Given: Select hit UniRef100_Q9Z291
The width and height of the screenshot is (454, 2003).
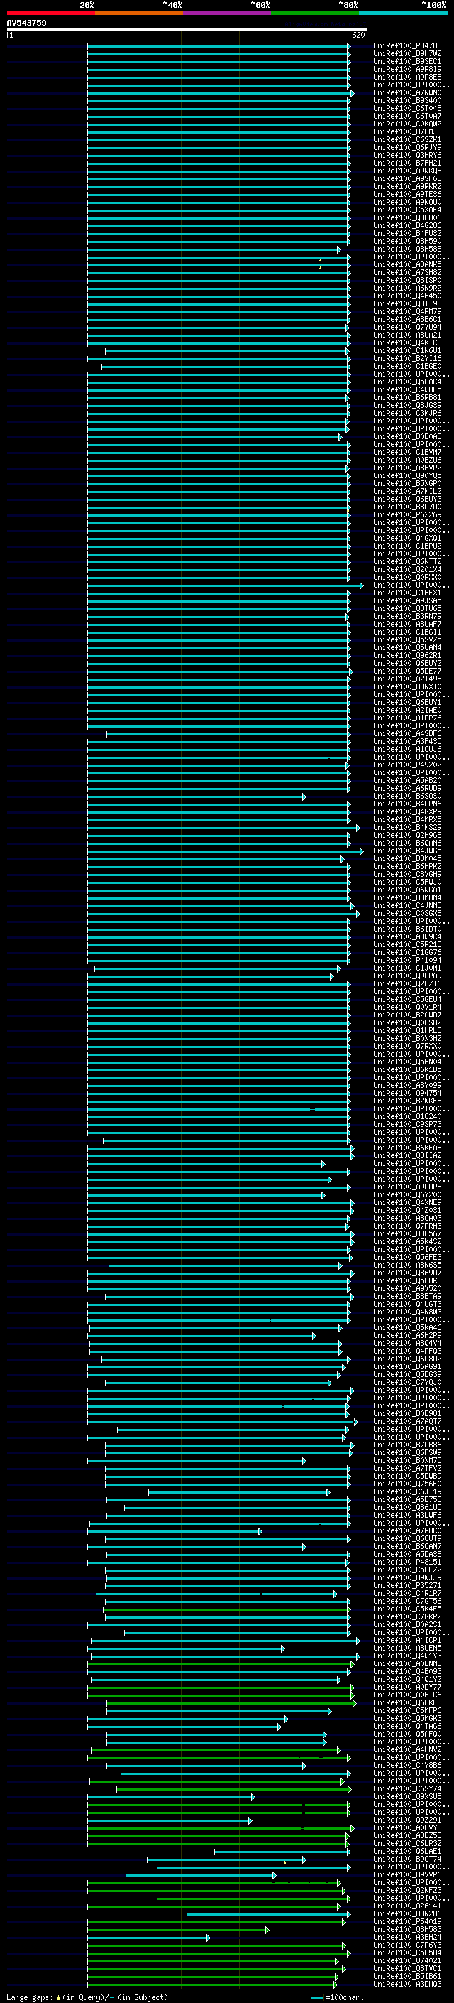Looking at the screenshot, I should click(x=407, y=1820).
